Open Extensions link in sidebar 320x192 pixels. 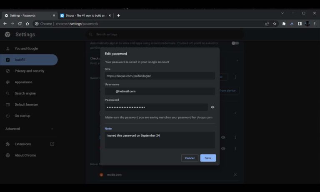[22, 144]
